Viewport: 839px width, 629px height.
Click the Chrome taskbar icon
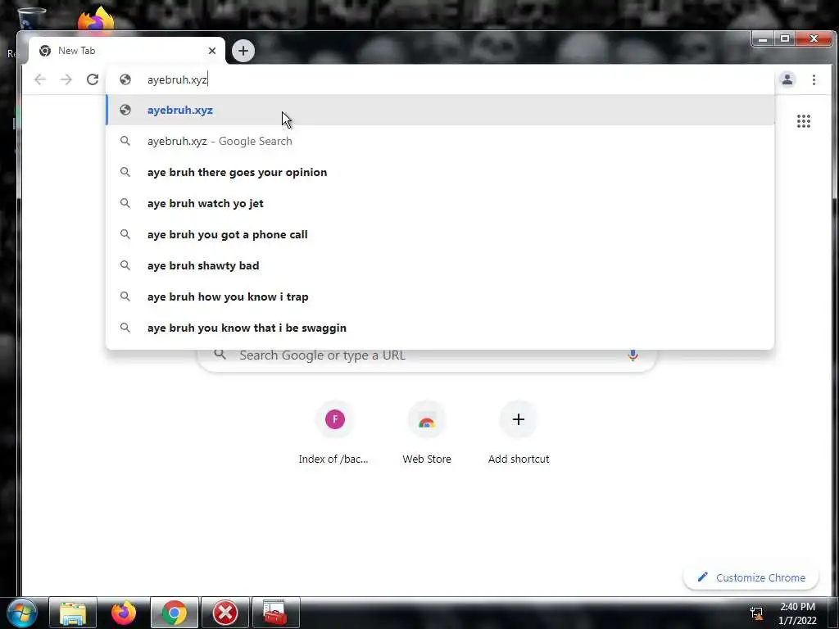click(175, 613)
